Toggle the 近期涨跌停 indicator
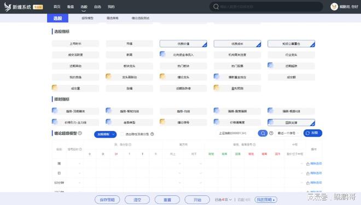The image size is (361, 205). (183, 88)
